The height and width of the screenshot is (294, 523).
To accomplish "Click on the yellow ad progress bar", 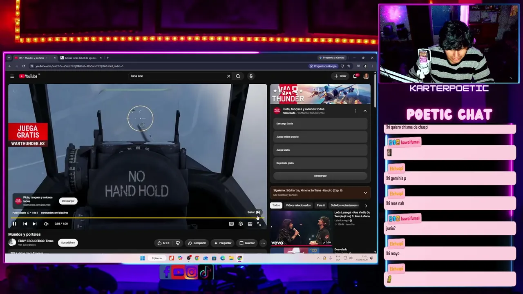I will [137, 218].
